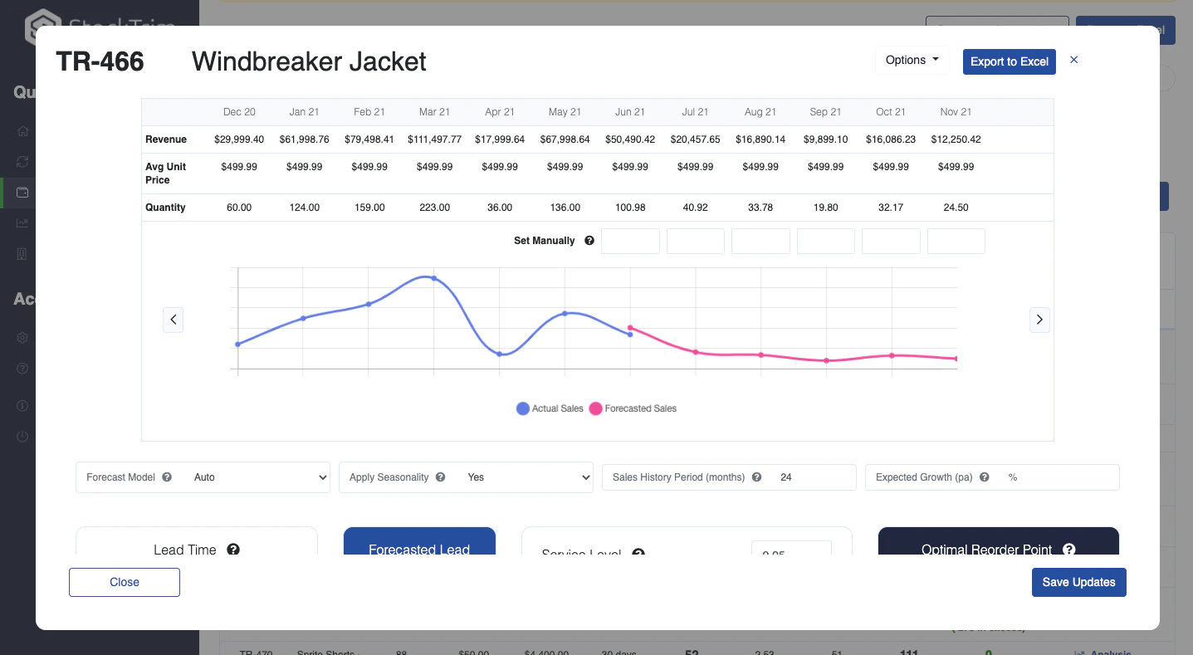1193x655 pixels.
Task: Toggle the Actual Sales legend item
Action: tap(550, 408)
